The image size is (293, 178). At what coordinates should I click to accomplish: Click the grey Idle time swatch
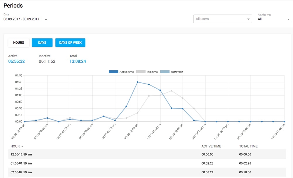click(141, 72)
